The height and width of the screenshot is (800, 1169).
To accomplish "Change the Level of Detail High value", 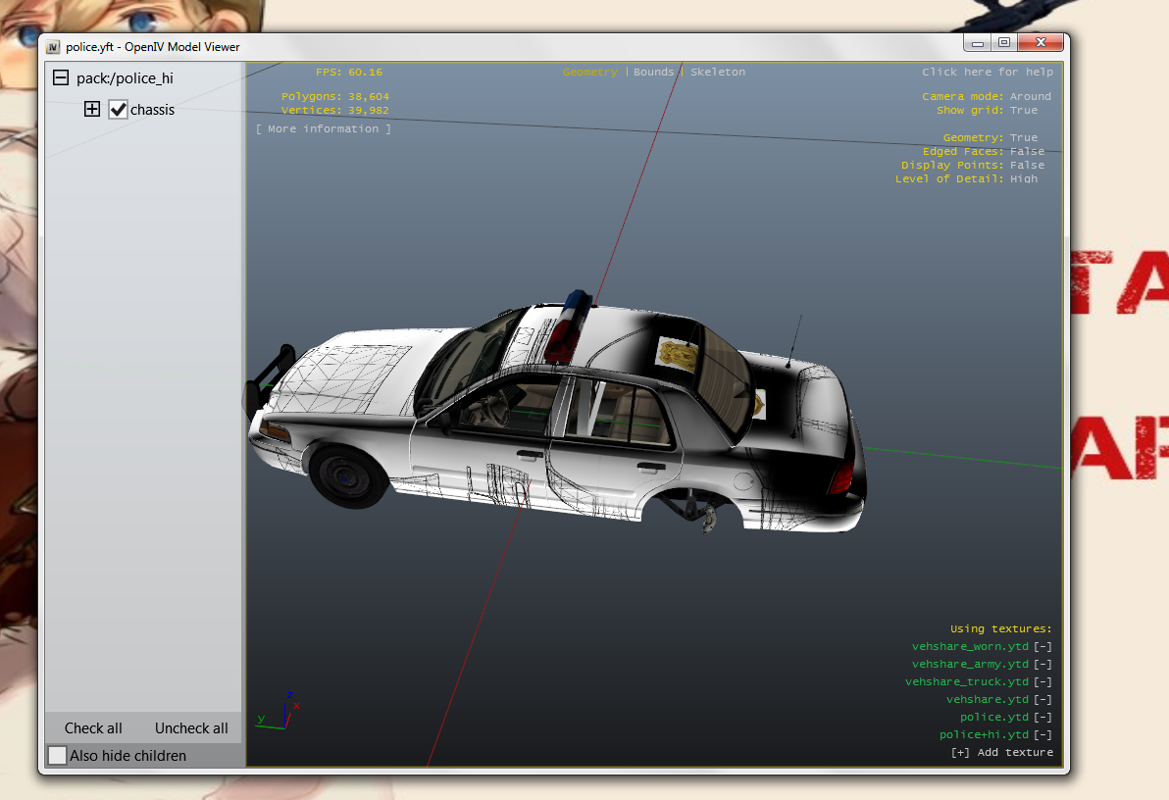I will [1024, 178].
